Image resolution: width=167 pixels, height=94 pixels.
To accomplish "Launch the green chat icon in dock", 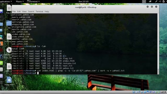I will tap(1, 63).
